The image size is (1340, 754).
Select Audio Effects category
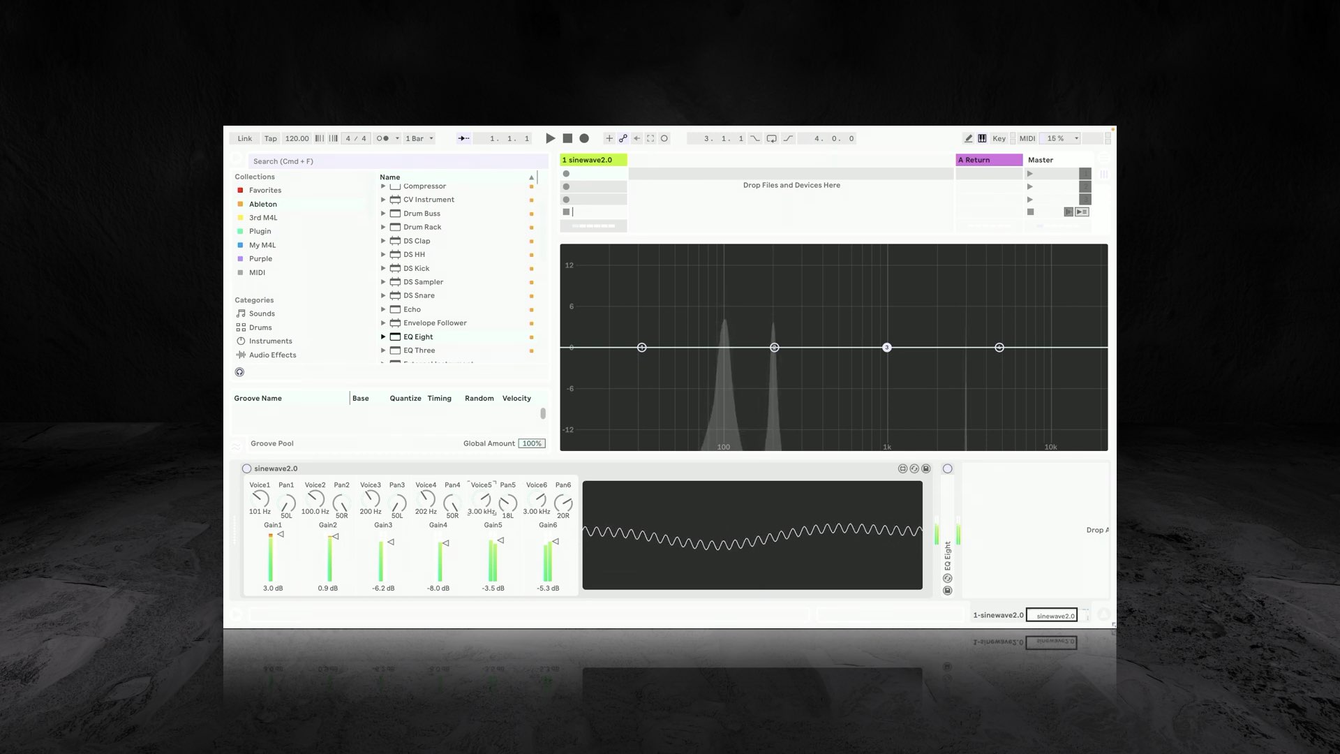[x=272, y=355]
